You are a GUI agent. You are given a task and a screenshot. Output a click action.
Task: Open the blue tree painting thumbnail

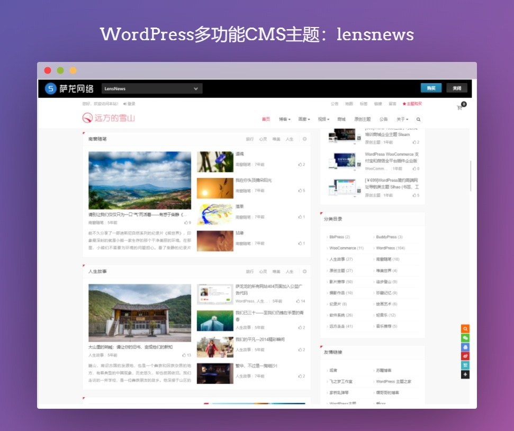[215, 214]
